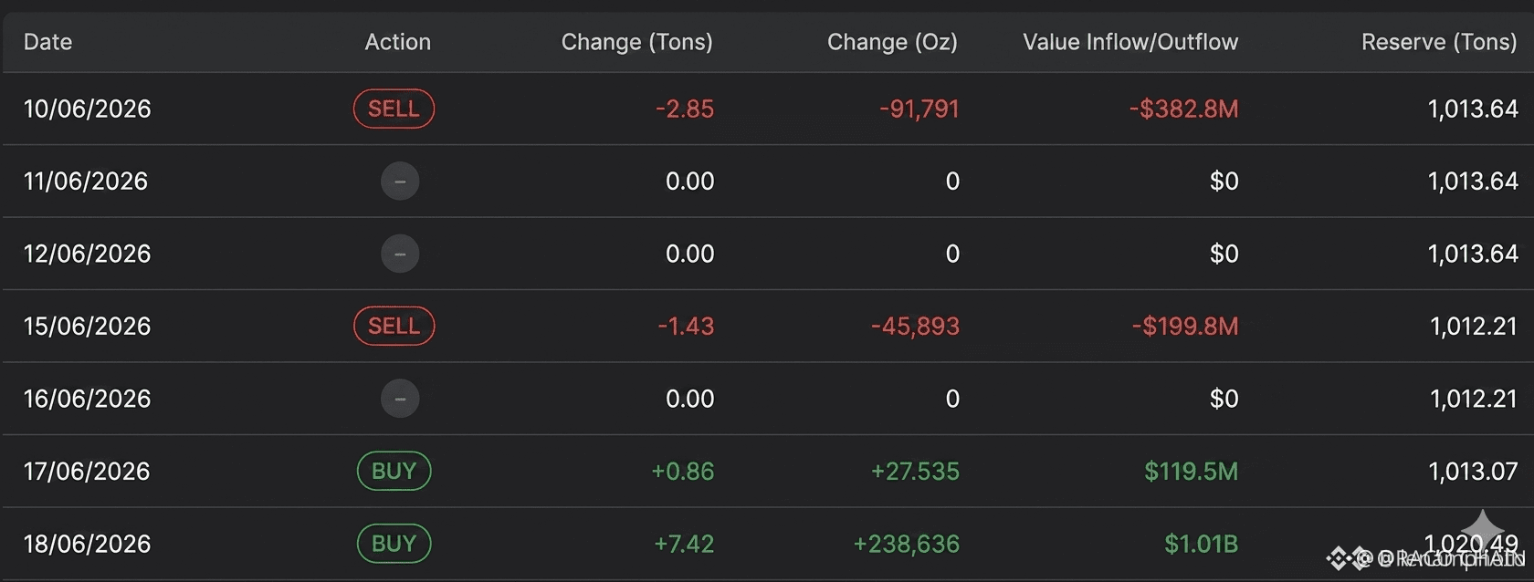Image resolution: width=1534 pixels, height=582 pixels.
Task: Sort by the Action column header
Action: (397, 42)
